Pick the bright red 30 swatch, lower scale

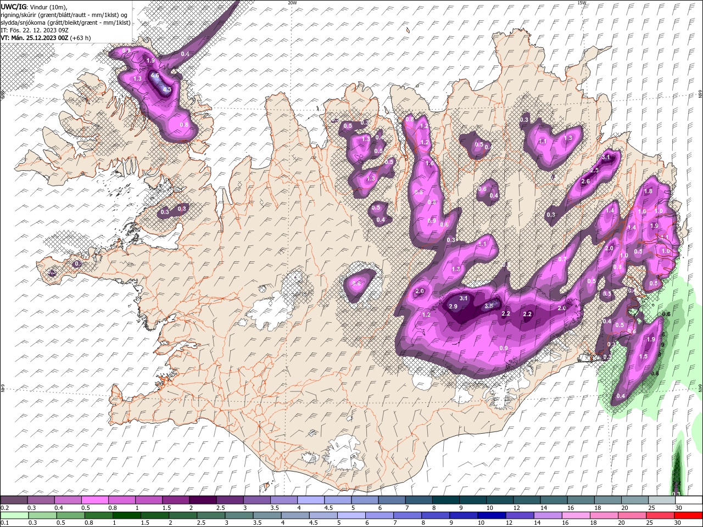[688, 515]
